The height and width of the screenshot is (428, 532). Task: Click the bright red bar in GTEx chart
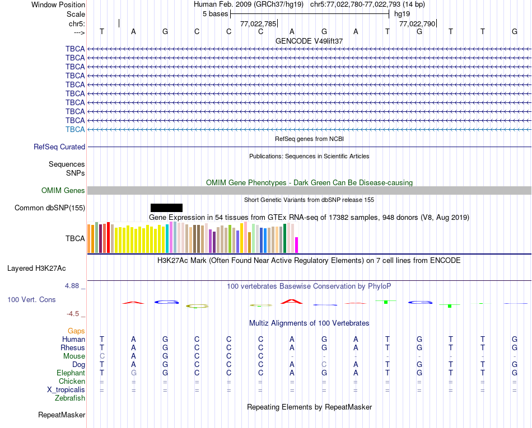coord(108,237)
